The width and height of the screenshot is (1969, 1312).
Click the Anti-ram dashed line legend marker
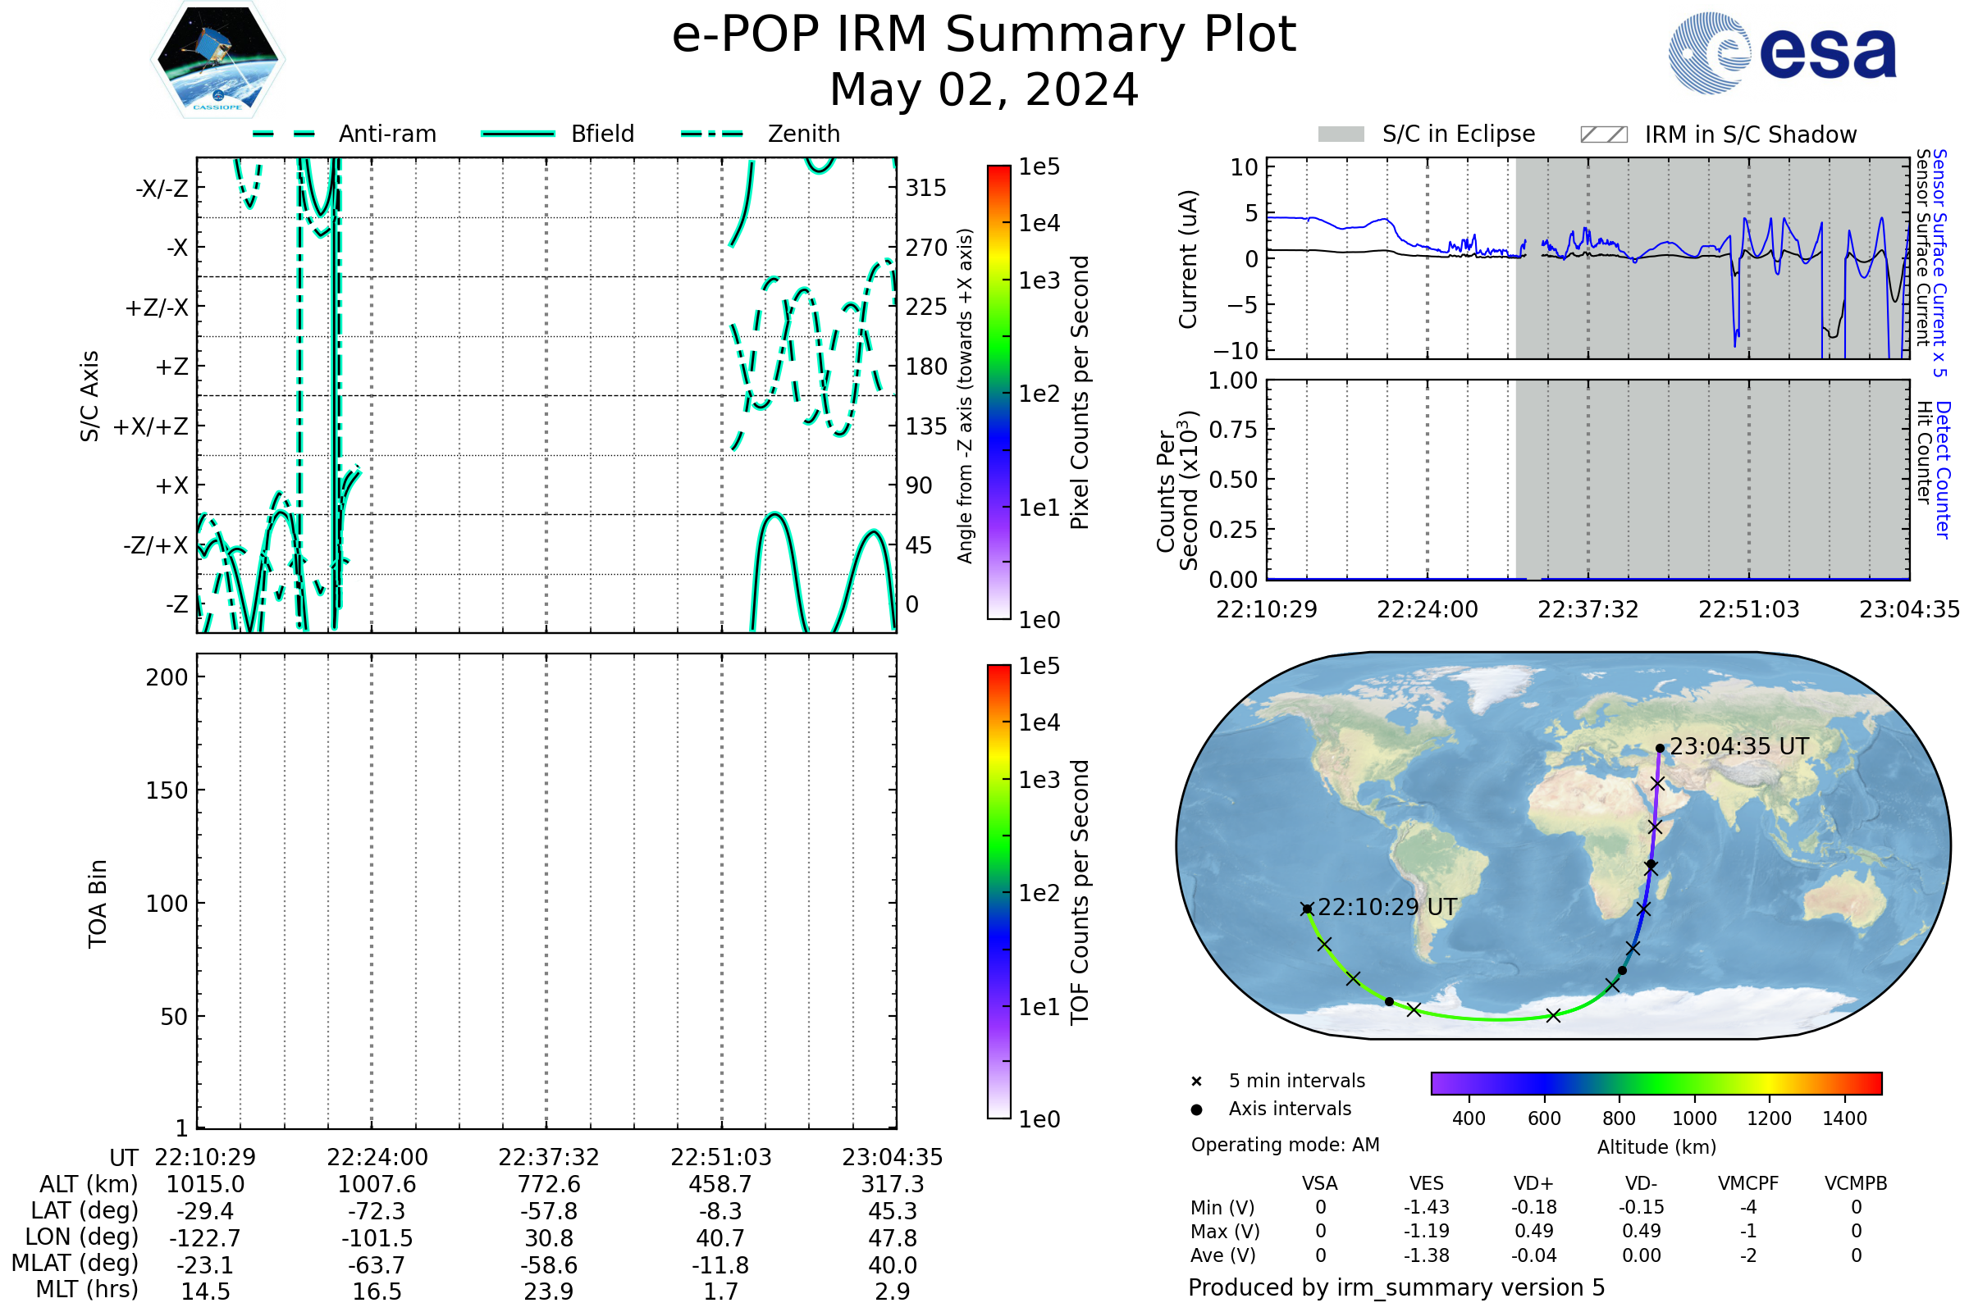pyautogui.click(x=284, y=134)
